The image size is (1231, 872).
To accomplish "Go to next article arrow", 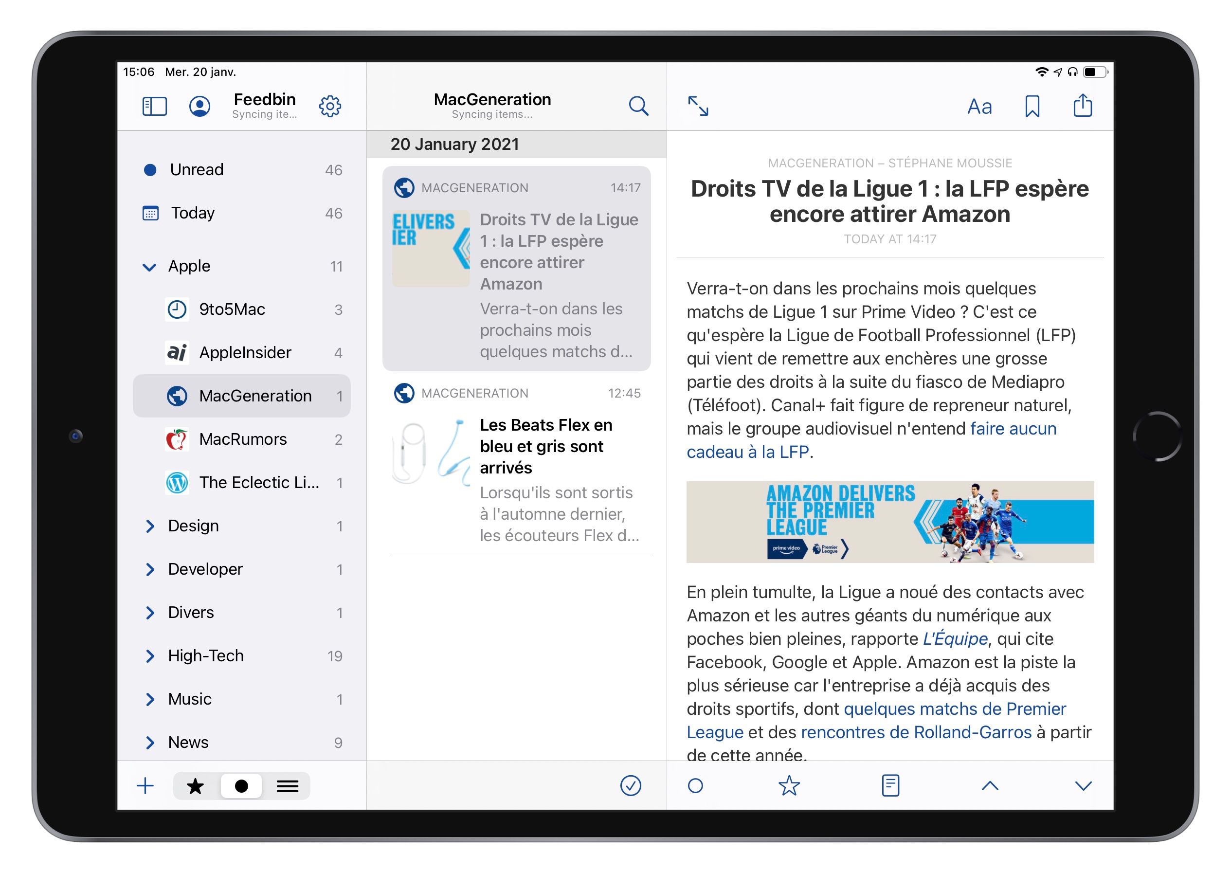I will (x=1084, y=786).
